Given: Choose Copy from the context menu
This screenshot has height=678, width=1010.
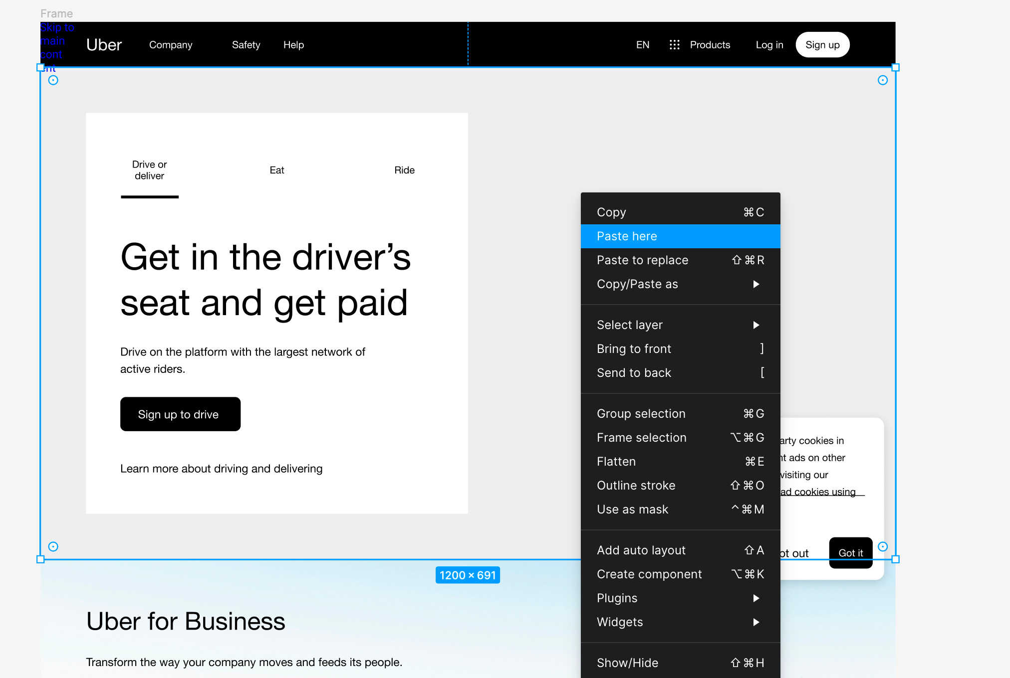Looking at the screenshot, I should pos(681,212).
